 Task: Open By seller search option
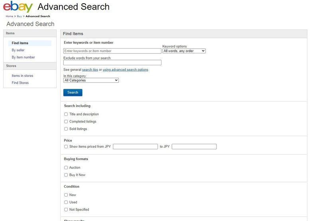pyautogui.click(x=18, y=50)
